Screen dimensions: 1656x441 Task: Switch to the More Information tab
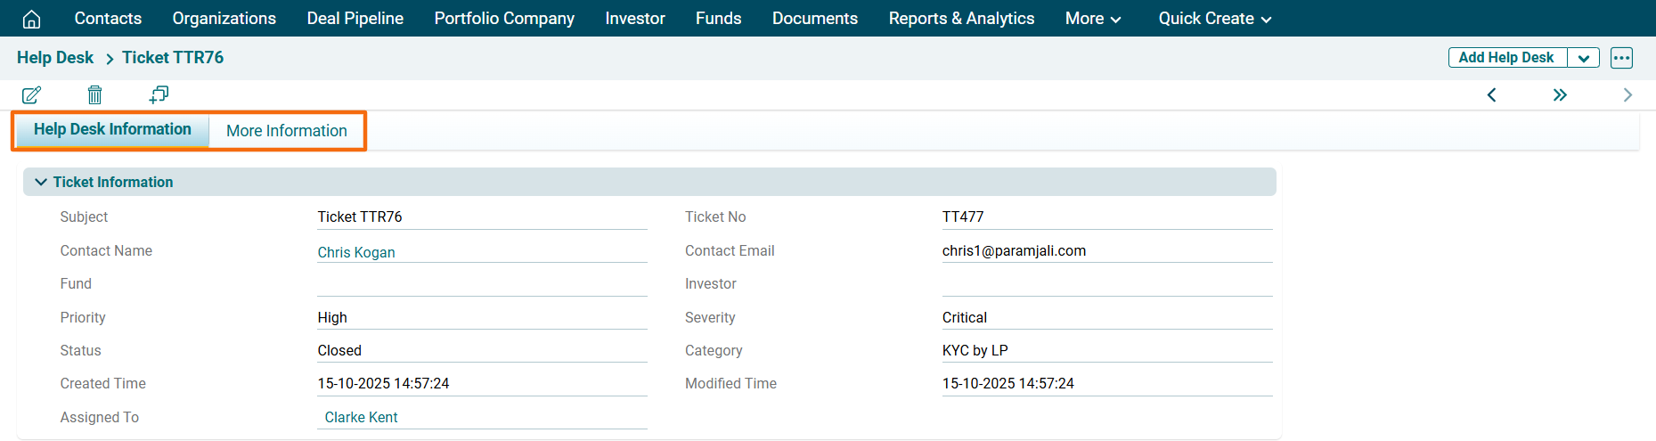point(287,131)
